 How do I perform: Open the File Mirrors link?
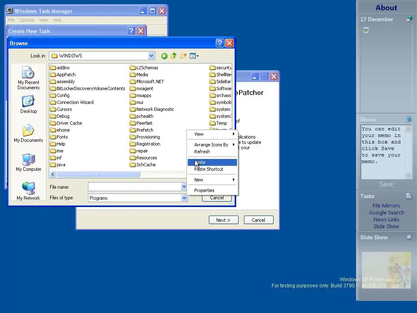click(386, 205)
